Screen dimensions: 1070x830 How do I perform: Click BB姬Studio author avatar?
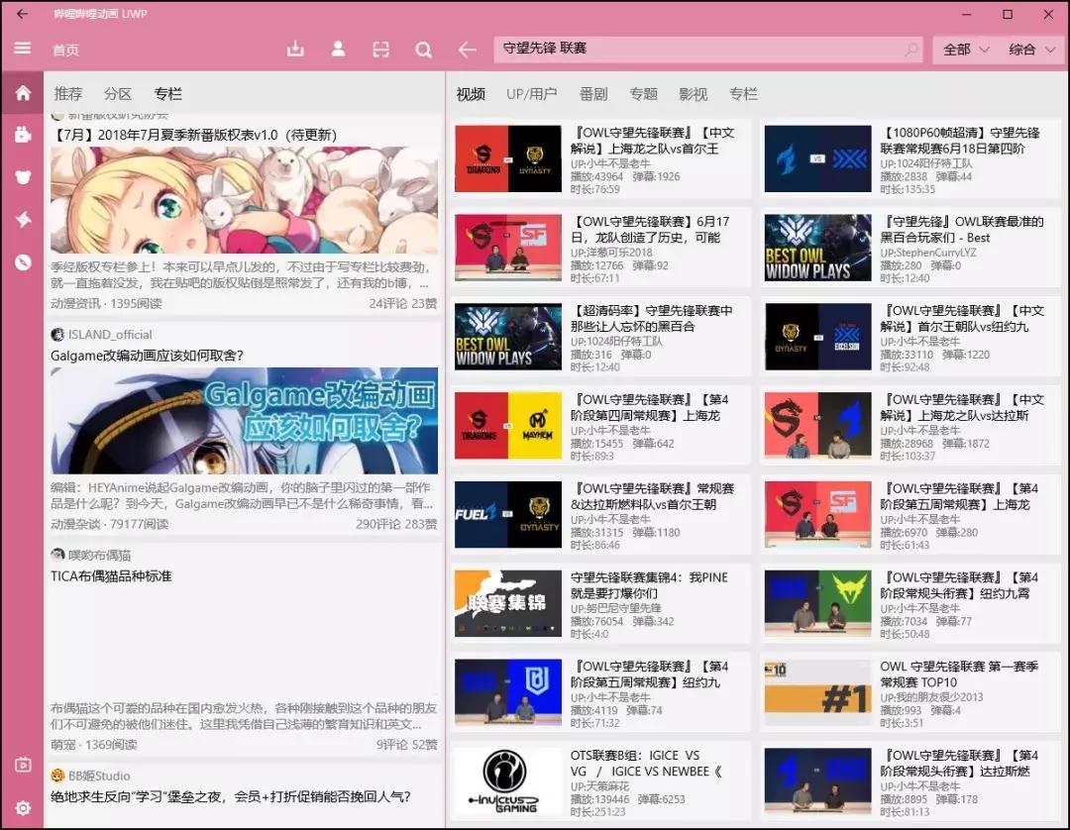coord(57,776)
